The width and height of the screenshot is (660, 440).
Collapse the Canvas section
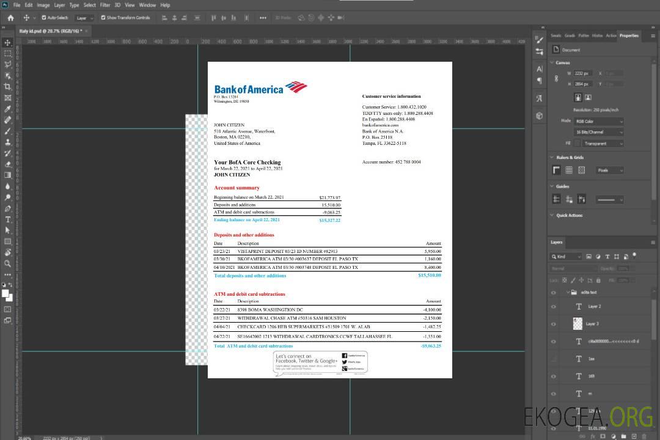[552, 62]
